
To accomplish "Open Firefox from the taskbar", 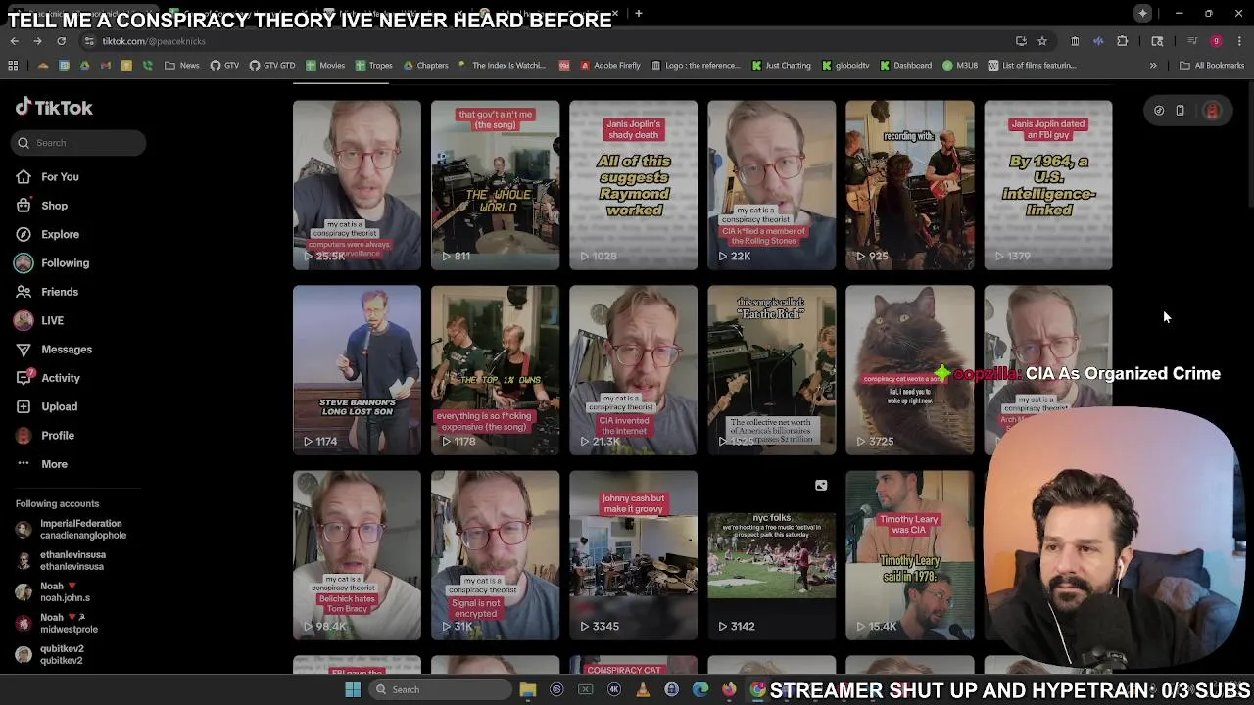I will (729, 689).
